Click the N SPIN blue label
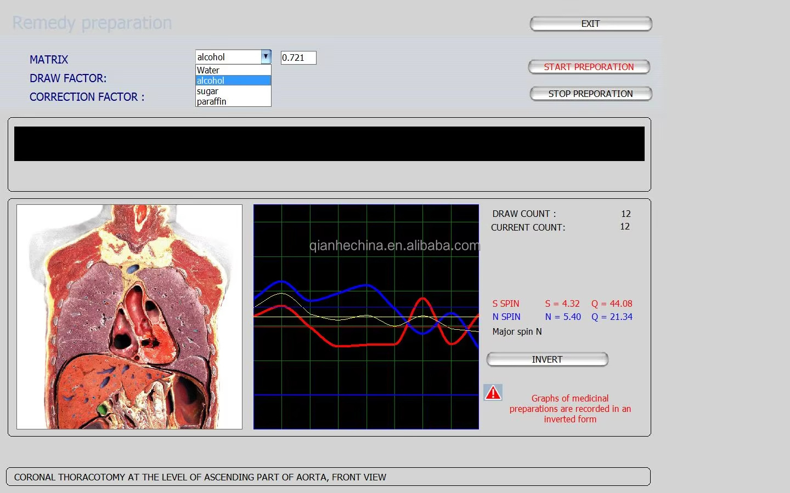 [506, 317]
